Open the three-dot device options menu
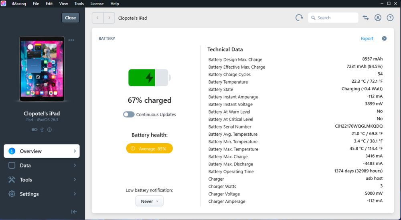 [71, 40]
